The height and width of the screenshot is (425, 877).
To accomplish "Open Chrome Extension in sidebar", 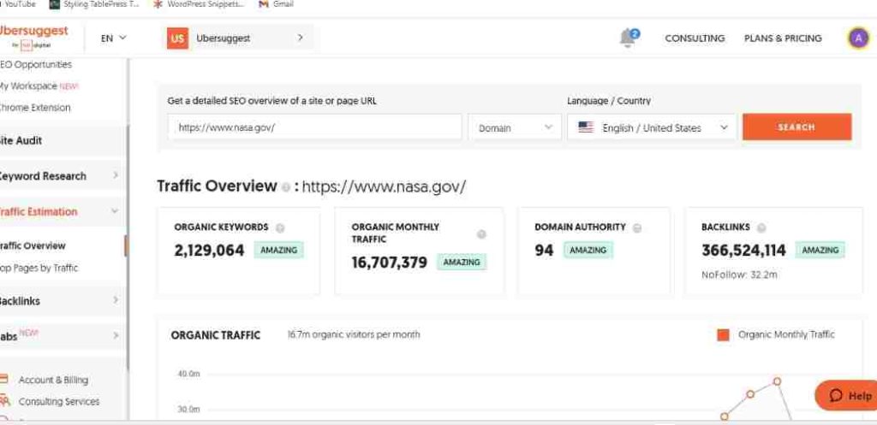I will [x=34, y=107].
